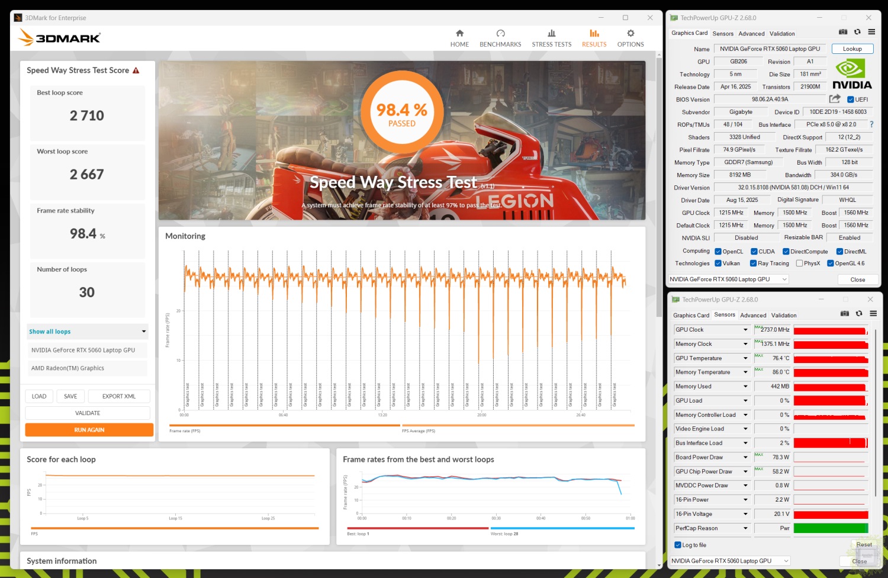Click the screenshot camera icon in GPU-Z Sensors window
Image resolution: width=888 pixels, height=578 pixels.
tap(845, 314)
